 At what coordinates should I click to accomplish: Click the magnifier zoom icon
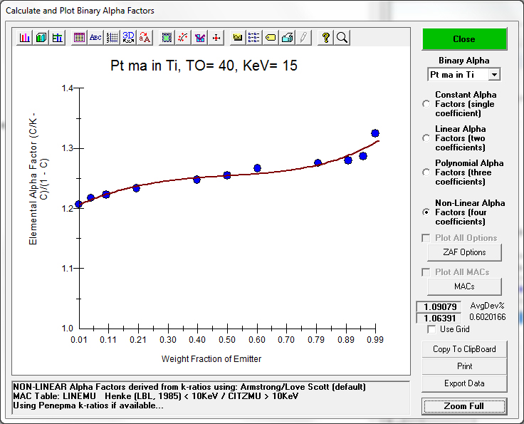342,38
